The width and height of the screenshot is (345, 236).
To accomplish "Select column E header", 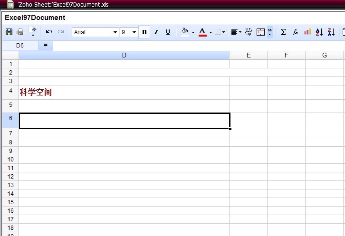I will coord(248,56).
